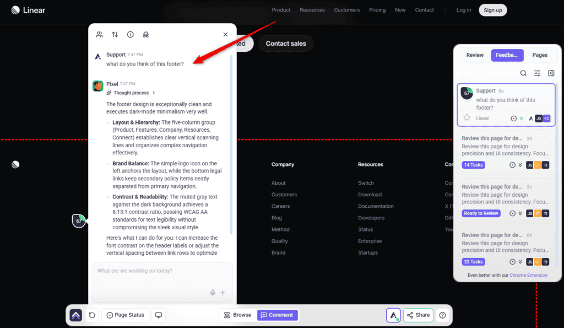The width and height of the screenshot is (564, 328).
Task: Open the filter sliders icon in feedback panel
Action: tap(538, 73)
